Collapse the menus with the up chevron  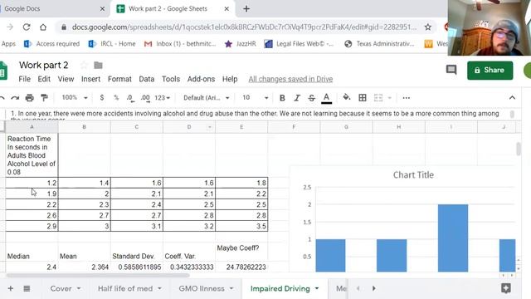[512, 98]
